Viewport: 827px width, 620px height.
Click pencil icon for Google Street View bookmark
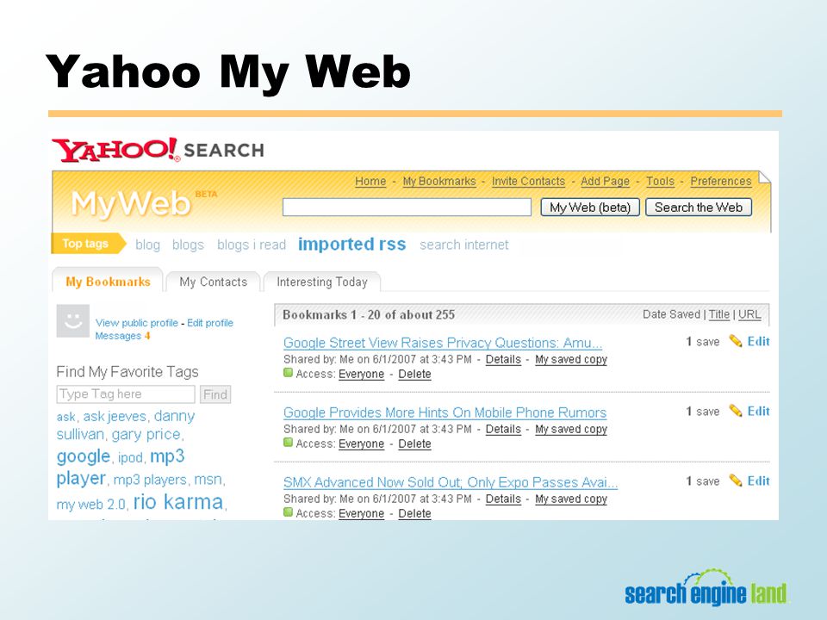[735, 341]
